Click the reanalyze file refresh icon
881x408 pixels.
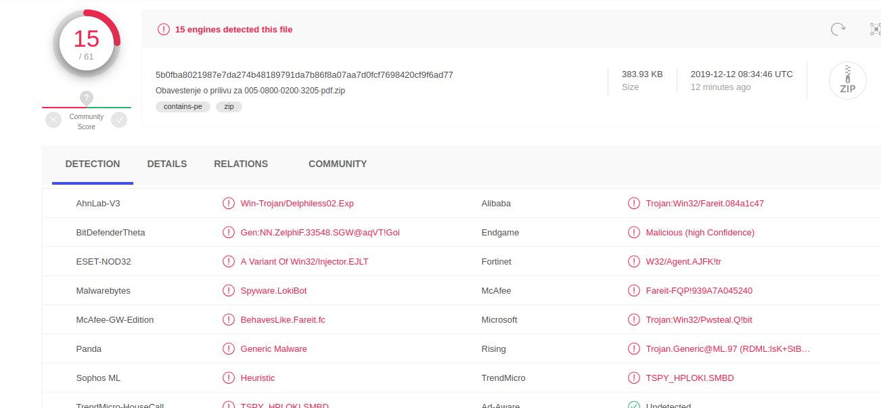[x=838, y=29]
